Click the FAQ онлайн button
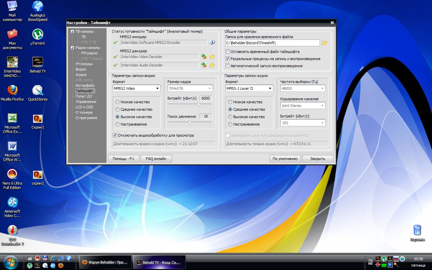 tap(156, 159)
